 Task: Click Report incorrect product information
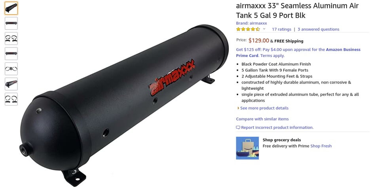[275, 127]
